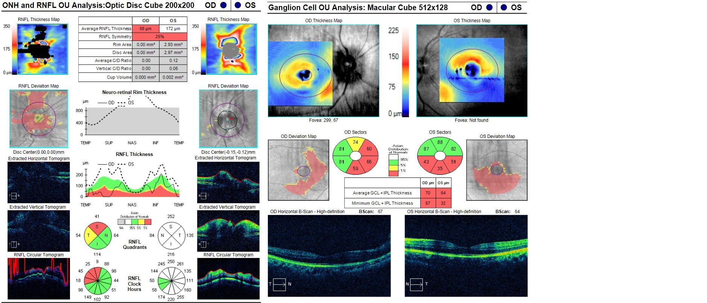Select the OD blue dot in Ganglion Cell header
The width and height of the screenshot is (707, 303).
[x=489, y=8]
